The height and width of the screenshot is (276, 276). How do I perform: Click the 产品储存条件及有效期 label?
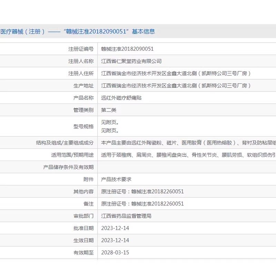point(68,167)
